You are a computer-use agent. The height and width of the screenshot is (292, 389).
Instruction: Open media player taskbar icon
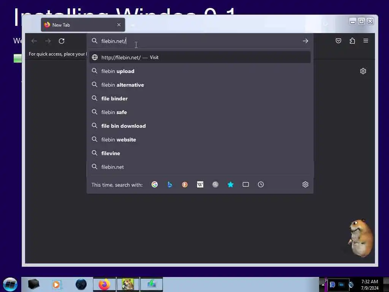click(56, 284)
